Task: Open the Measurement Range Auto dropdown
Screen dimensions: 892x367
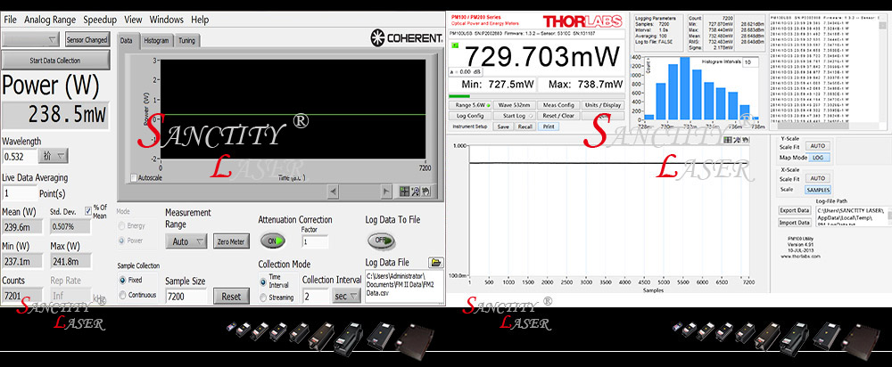Action: (186, 241)
